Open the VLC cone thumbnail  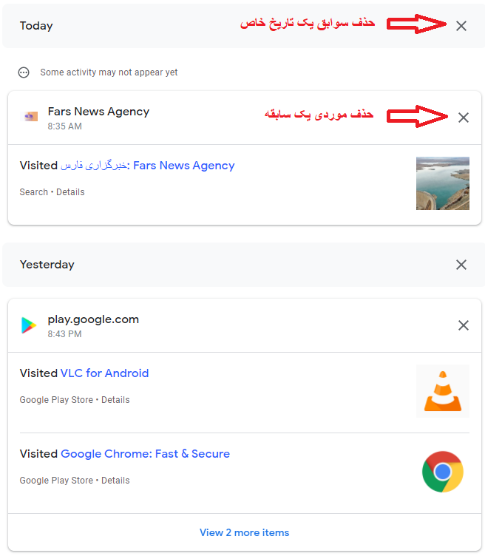click(442, 391)
